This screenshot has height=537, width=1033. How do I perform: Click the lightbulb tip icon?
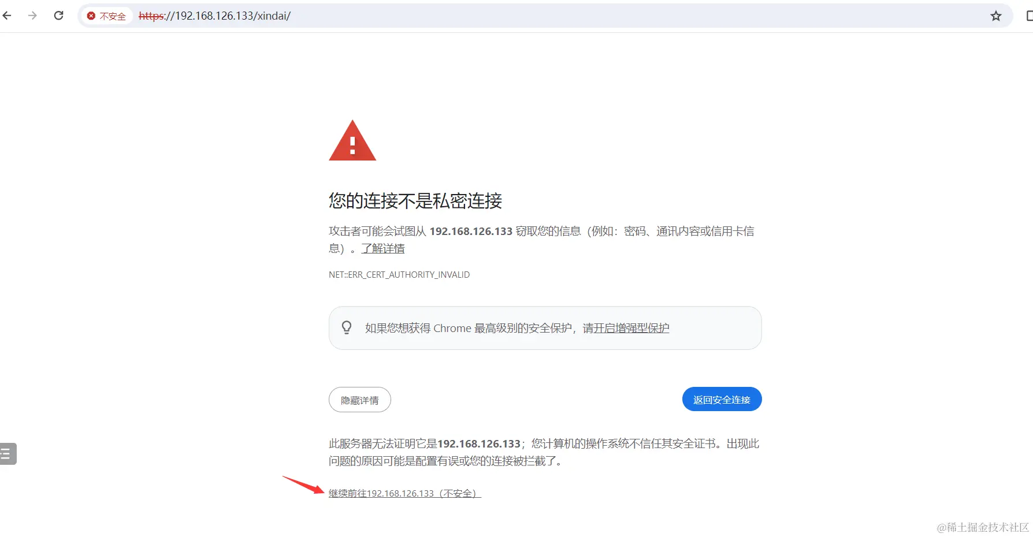(347, 327)
